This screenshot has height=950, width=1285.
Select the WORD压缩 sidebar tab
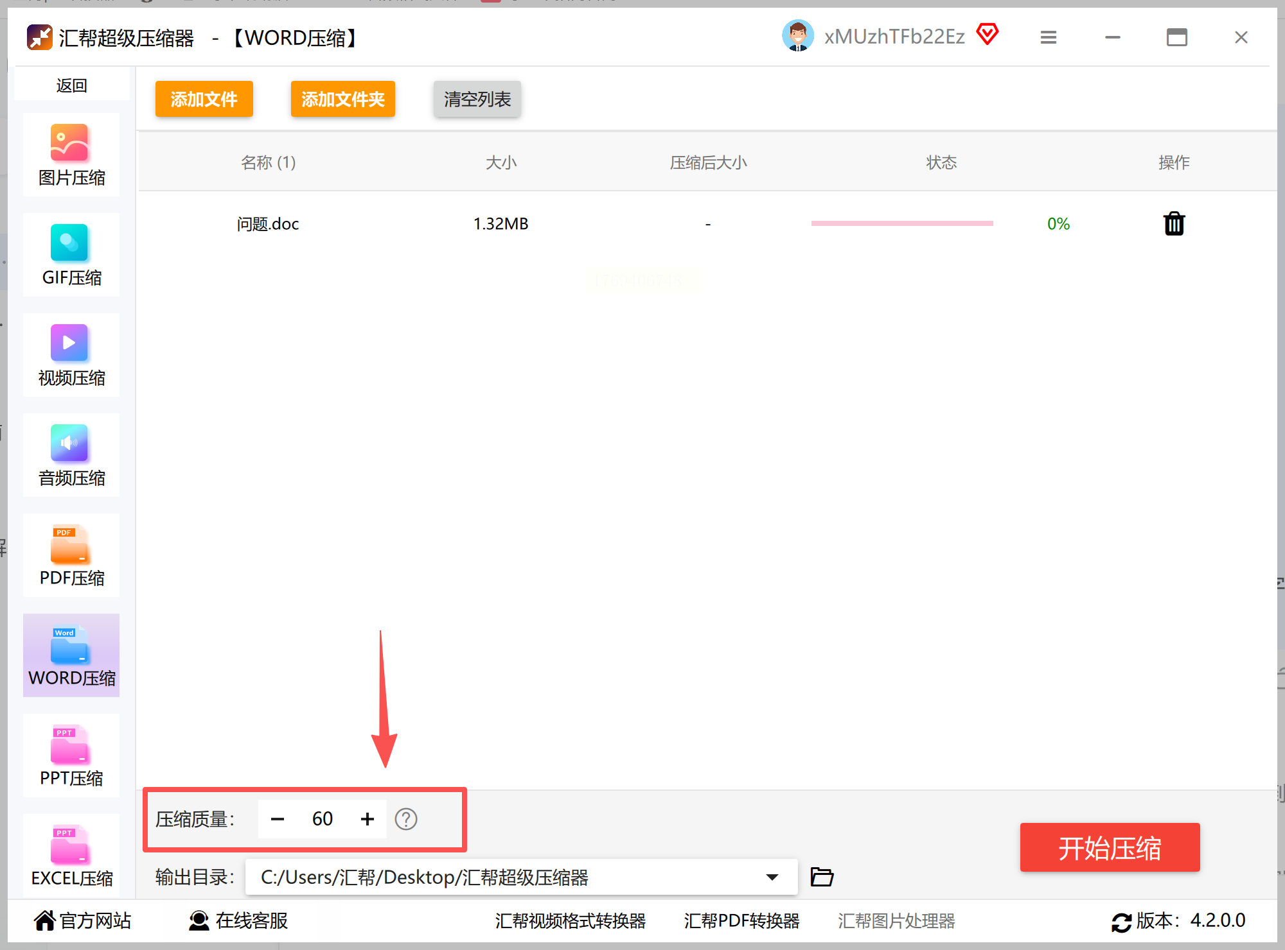[71, 655]
